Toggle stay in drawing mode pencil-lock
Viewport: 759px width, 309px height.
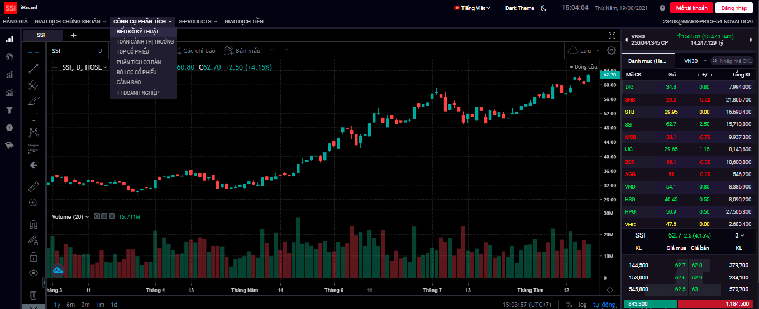[x=34, y=240]
